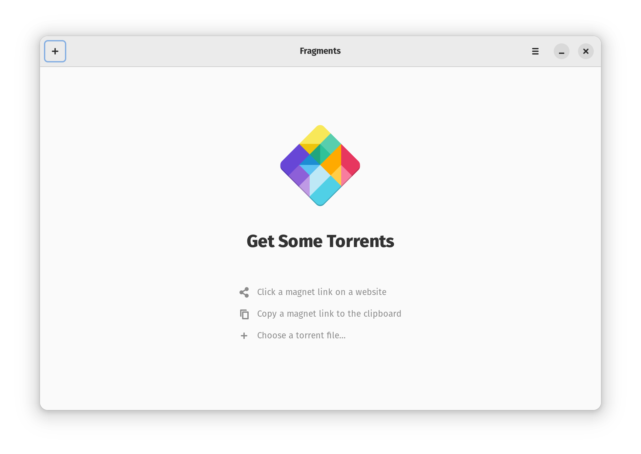Minimize the Fragments window
Image resolution: width=641 pixels, height=454 pixels.
click(x=562, y=51)
